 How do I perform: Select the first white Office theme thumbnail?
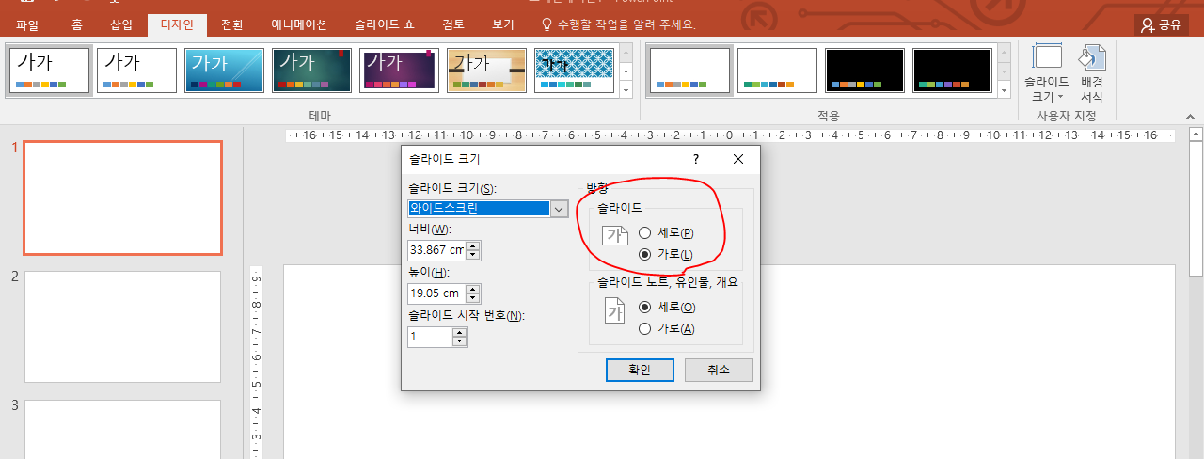click(50, 71)
